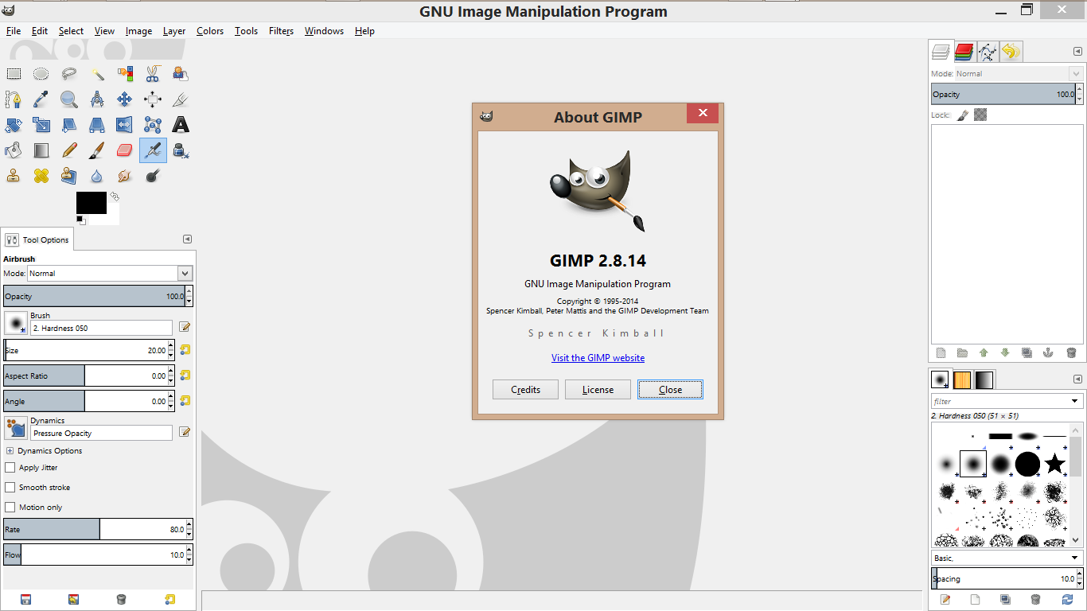Open the Layers panel Mode dropdown
This screenshot has height=611, width=1087.
(1019, 73)
